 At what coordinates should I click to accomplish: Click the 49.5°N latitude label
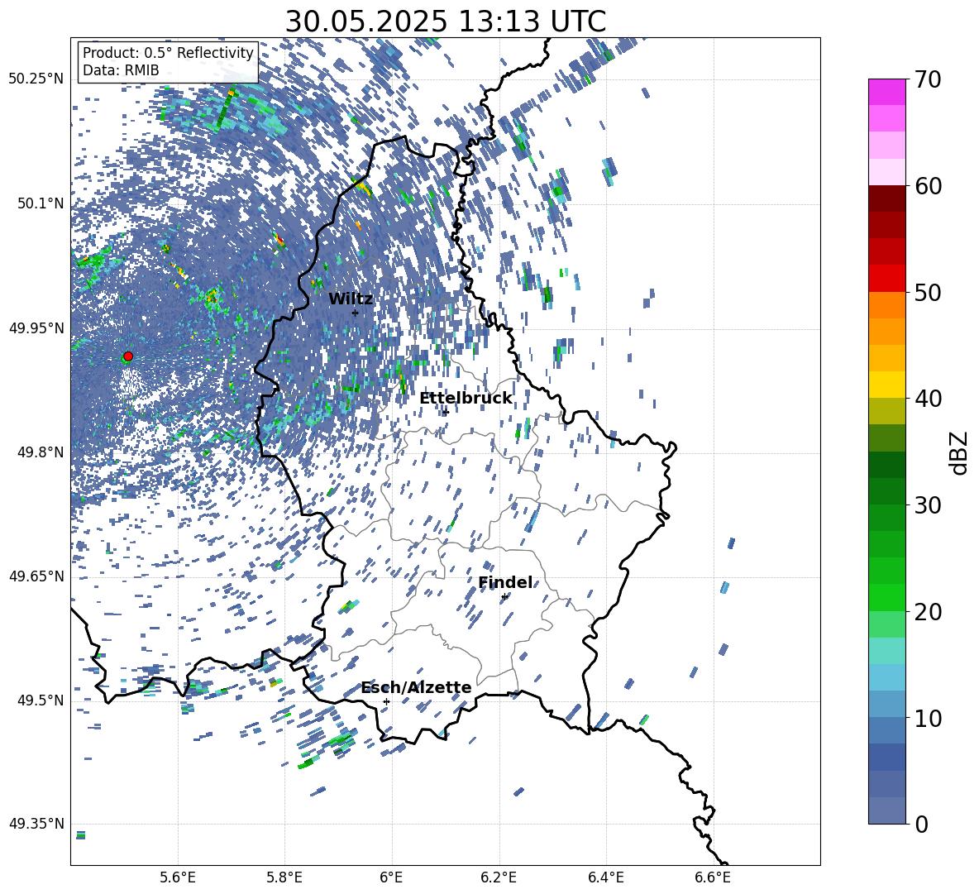pos(40,700)
